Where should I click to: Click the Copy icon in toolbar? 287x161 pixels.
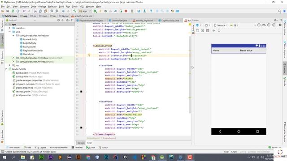[x=40, y=11]
